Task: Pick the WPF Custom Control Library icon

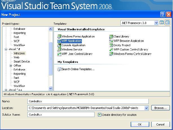Action: [111, 50]
